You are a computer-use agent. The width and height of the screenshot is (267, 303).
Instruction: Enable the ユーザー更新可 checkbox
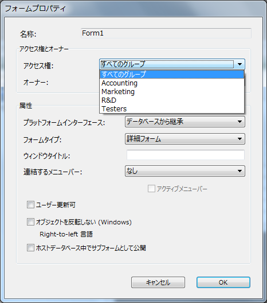pyautogui.click(x=30, y=205)
